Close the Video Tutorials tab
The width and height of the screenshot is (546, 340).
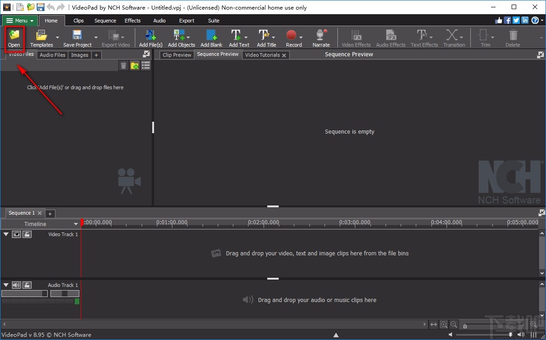tap(284, 55)
